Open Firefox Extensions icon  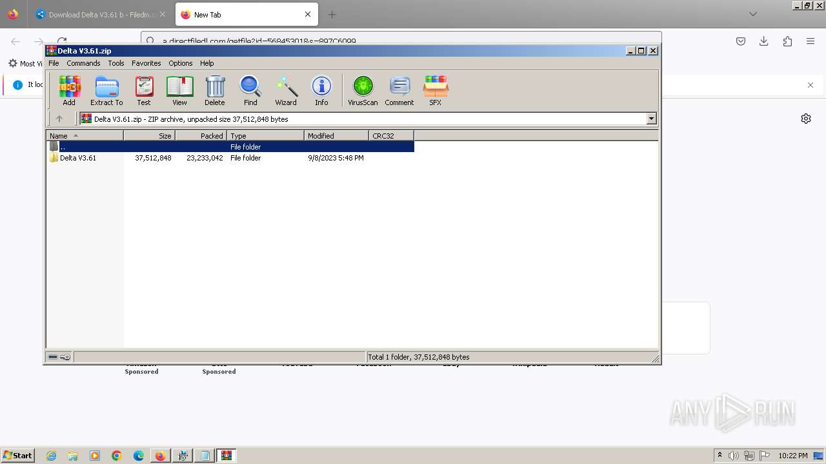(787, 41)
